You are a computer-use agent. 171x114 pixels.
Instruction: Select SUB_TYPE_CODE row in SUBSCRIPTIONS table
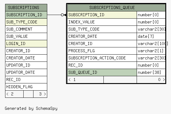(26, 22)
